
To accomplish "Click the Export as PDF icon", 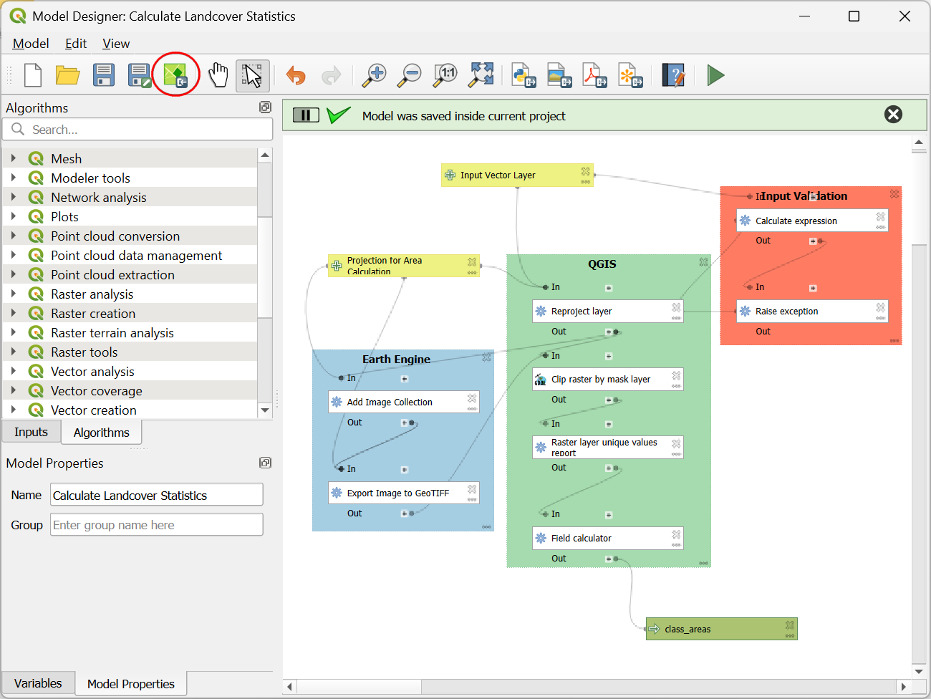I will click(594, 75).
